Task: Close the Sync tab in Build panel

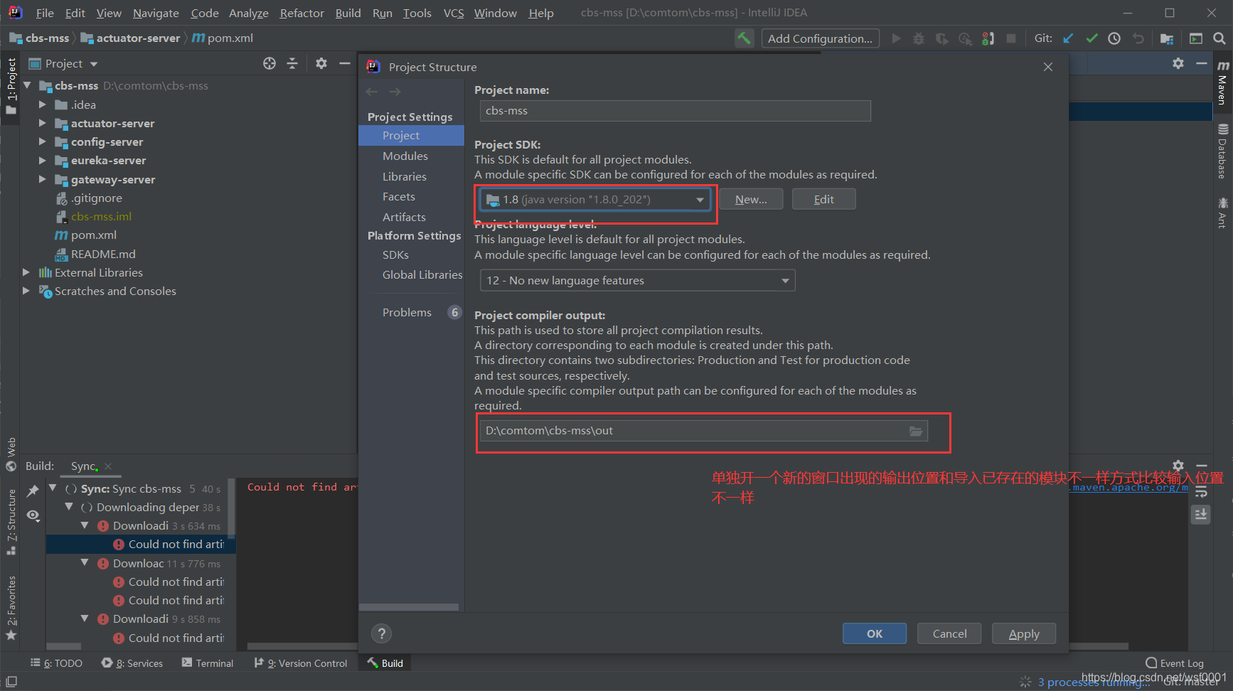Action: (108, 466)
